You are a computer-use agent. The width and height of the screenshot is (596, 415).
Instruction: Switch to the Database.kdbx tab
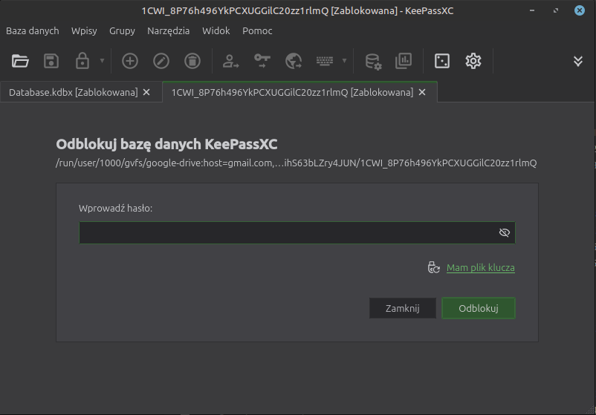pos(73,92)
